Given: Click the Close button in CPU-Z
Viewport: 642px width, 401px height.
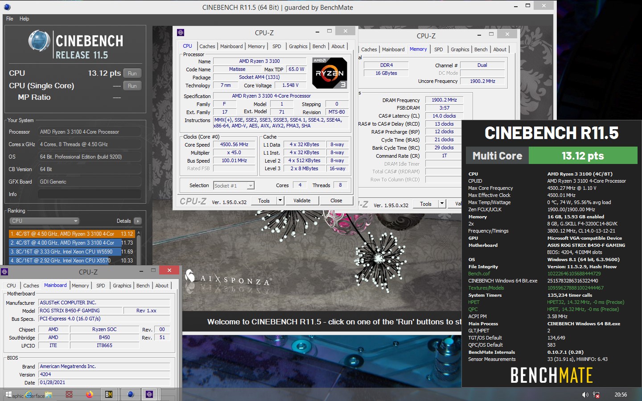Looking at the screenshot, I should (336, 201).
